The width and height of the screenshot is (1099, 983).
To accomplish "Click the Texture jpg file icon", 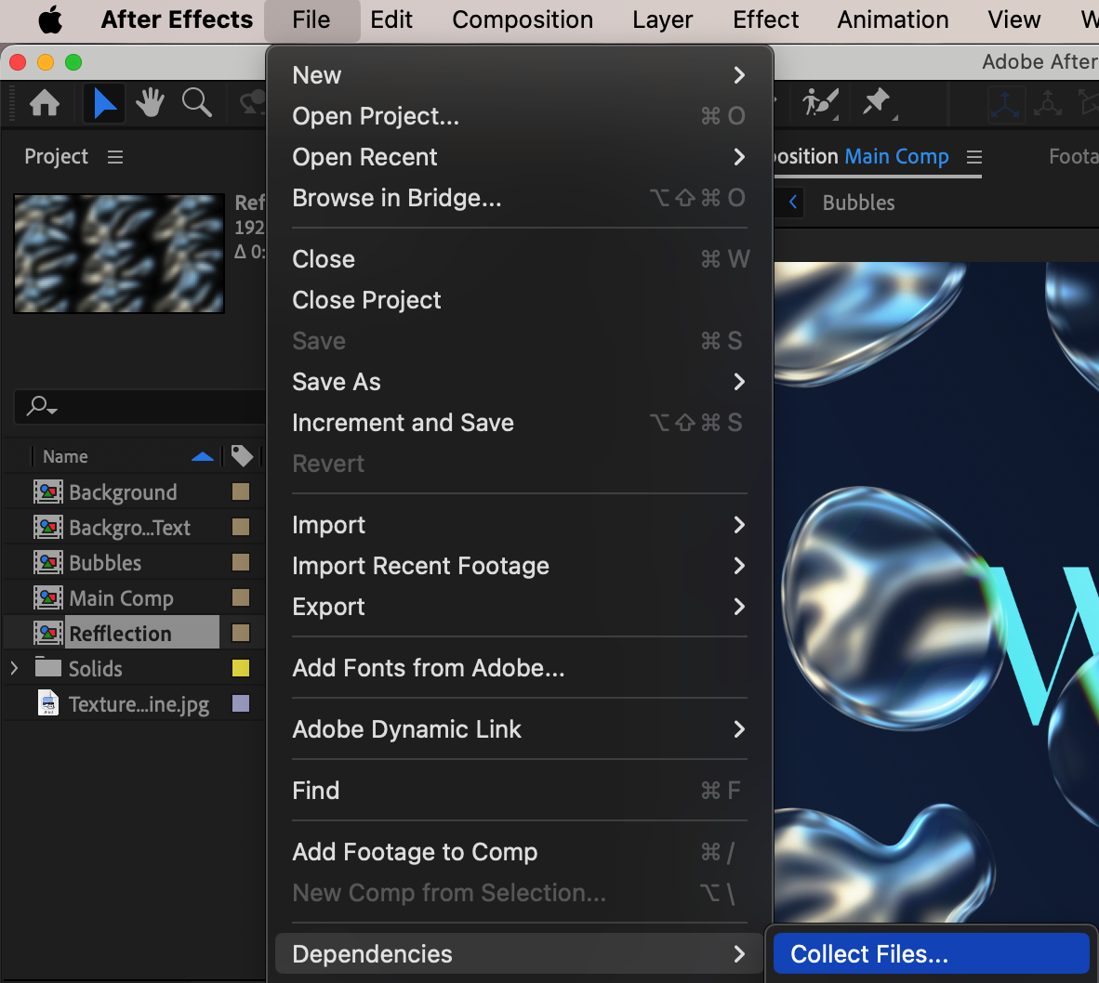I will tap(47, 703).
